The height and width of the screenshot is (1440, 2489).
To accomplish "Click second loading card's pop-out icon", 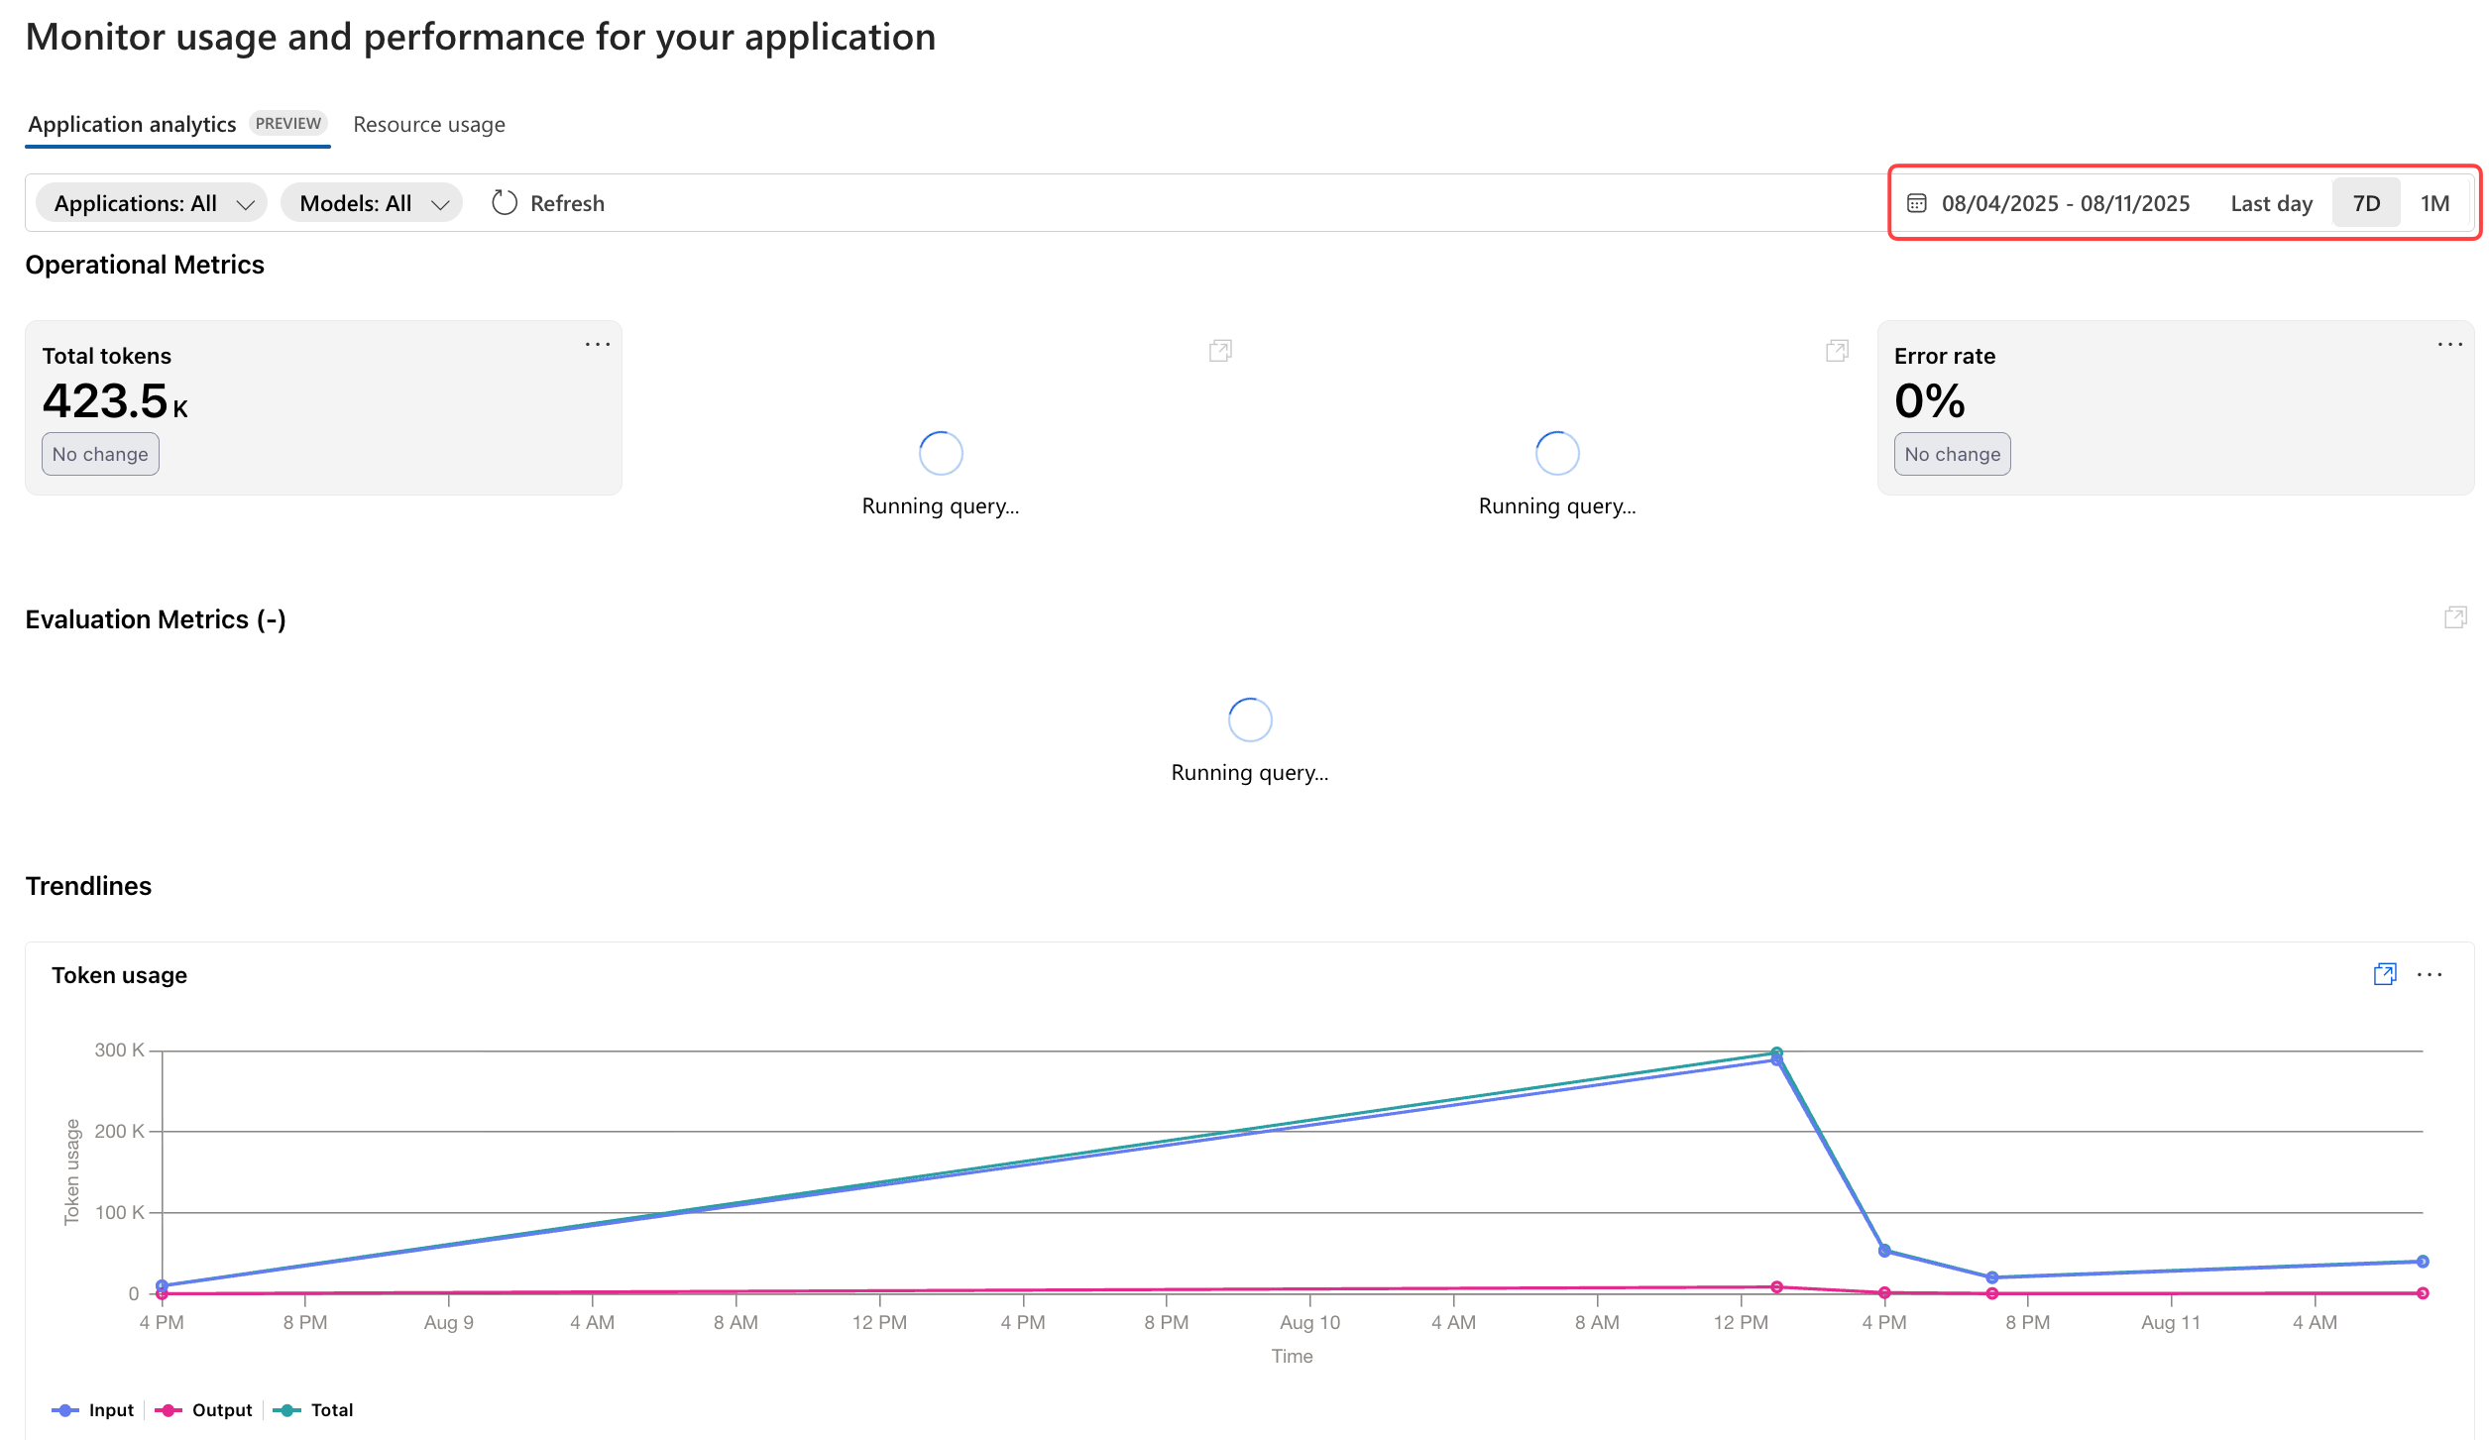I will [1837, 350].
